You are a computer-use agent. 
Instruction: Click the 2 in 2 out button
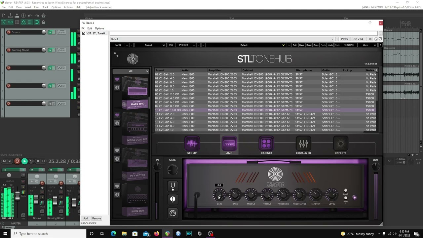358,39
